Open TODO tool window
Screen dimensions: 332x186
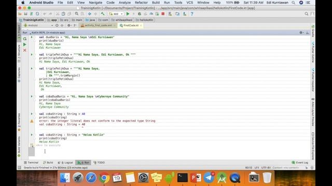click(99, 163)
